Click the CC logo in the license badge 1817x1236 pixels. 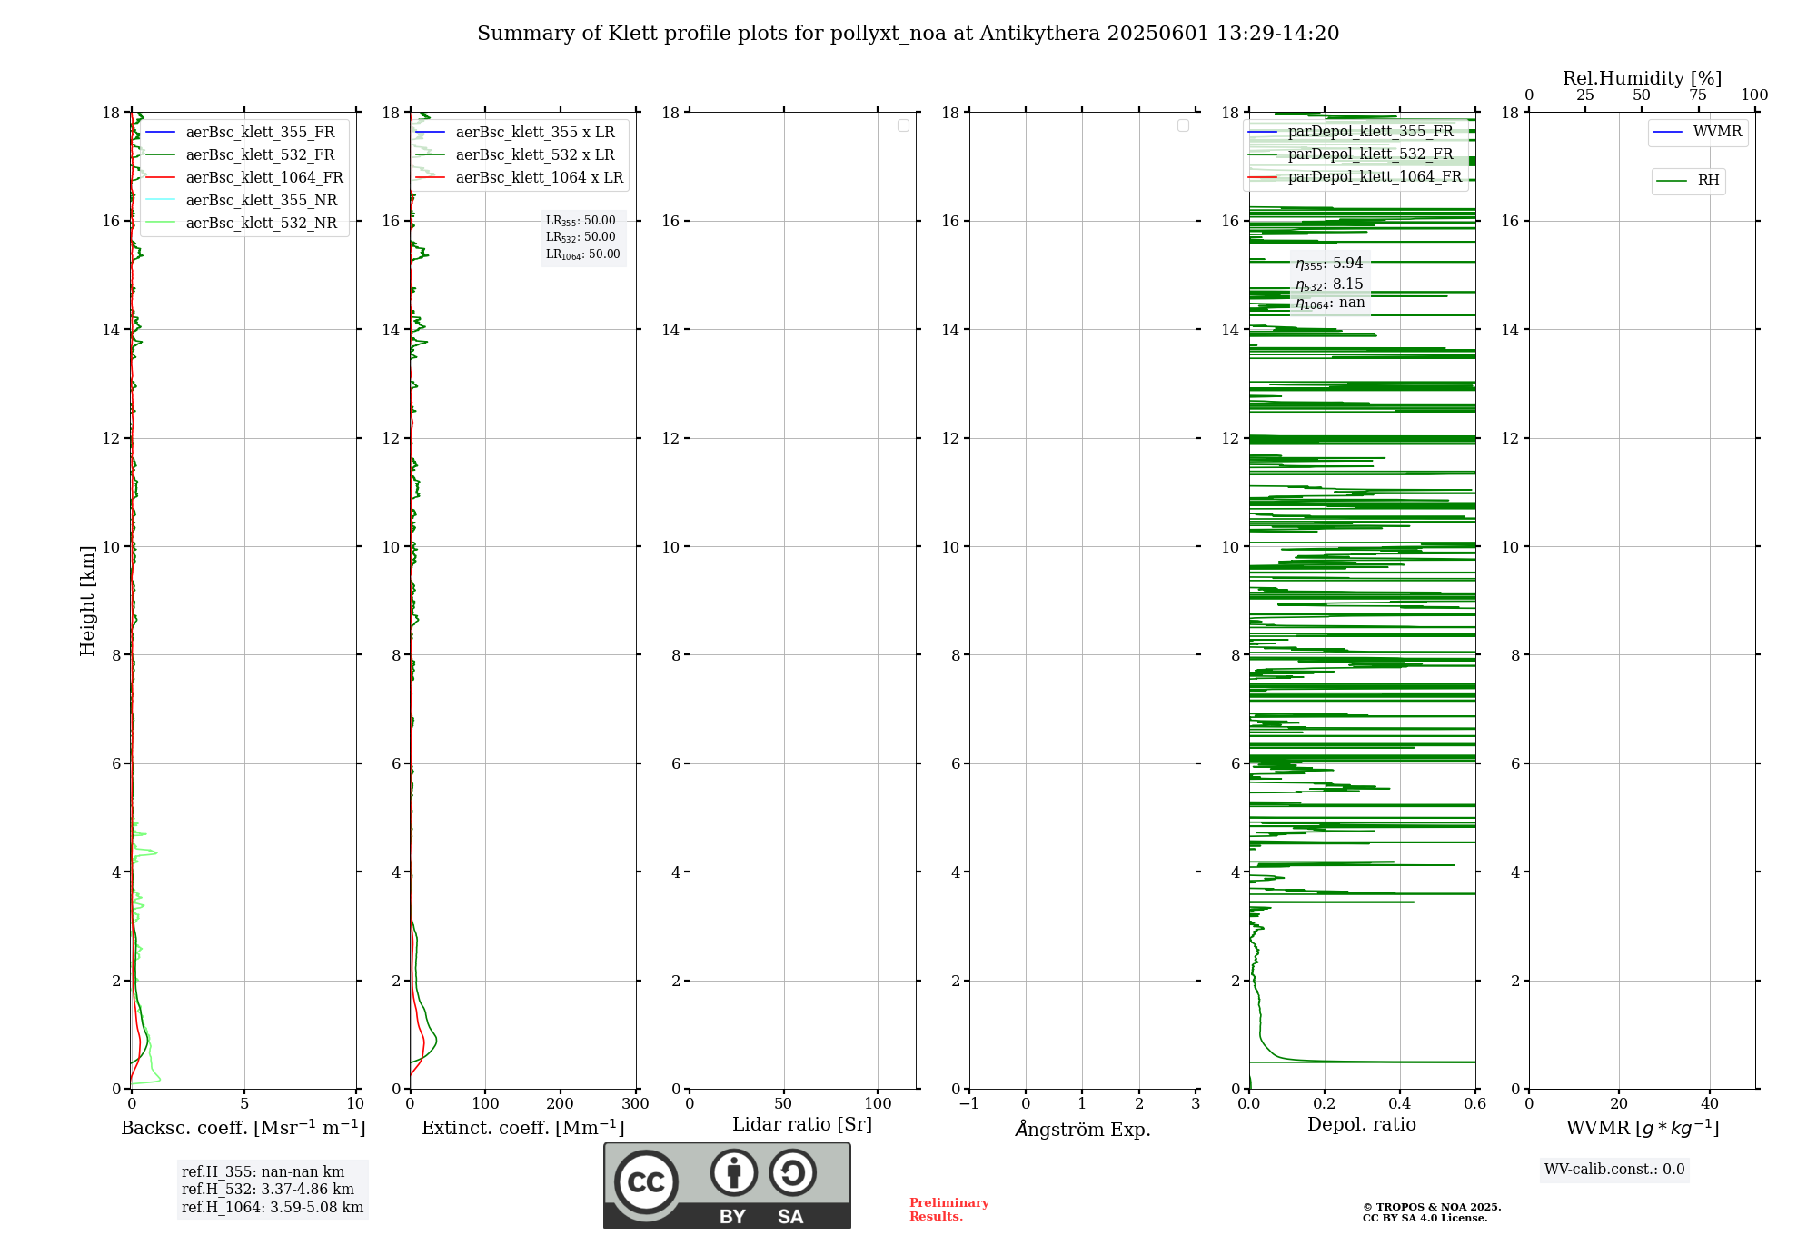point(646,1182)
